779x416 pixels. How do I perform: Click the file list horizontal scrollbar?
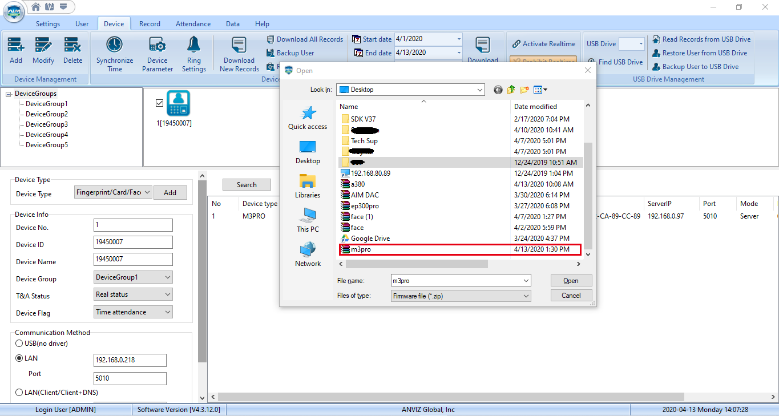point(417,264)
